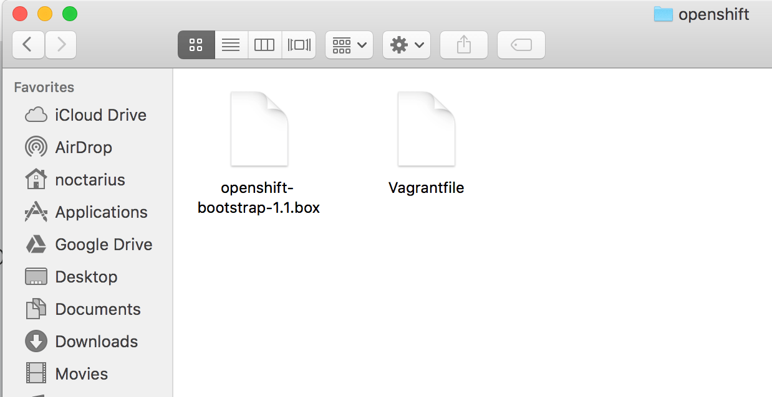Image resolution: width=772 pixels, height=397 pixels.
Task: Click the AirDrop radar icon
Action: [x=36, y=147]
